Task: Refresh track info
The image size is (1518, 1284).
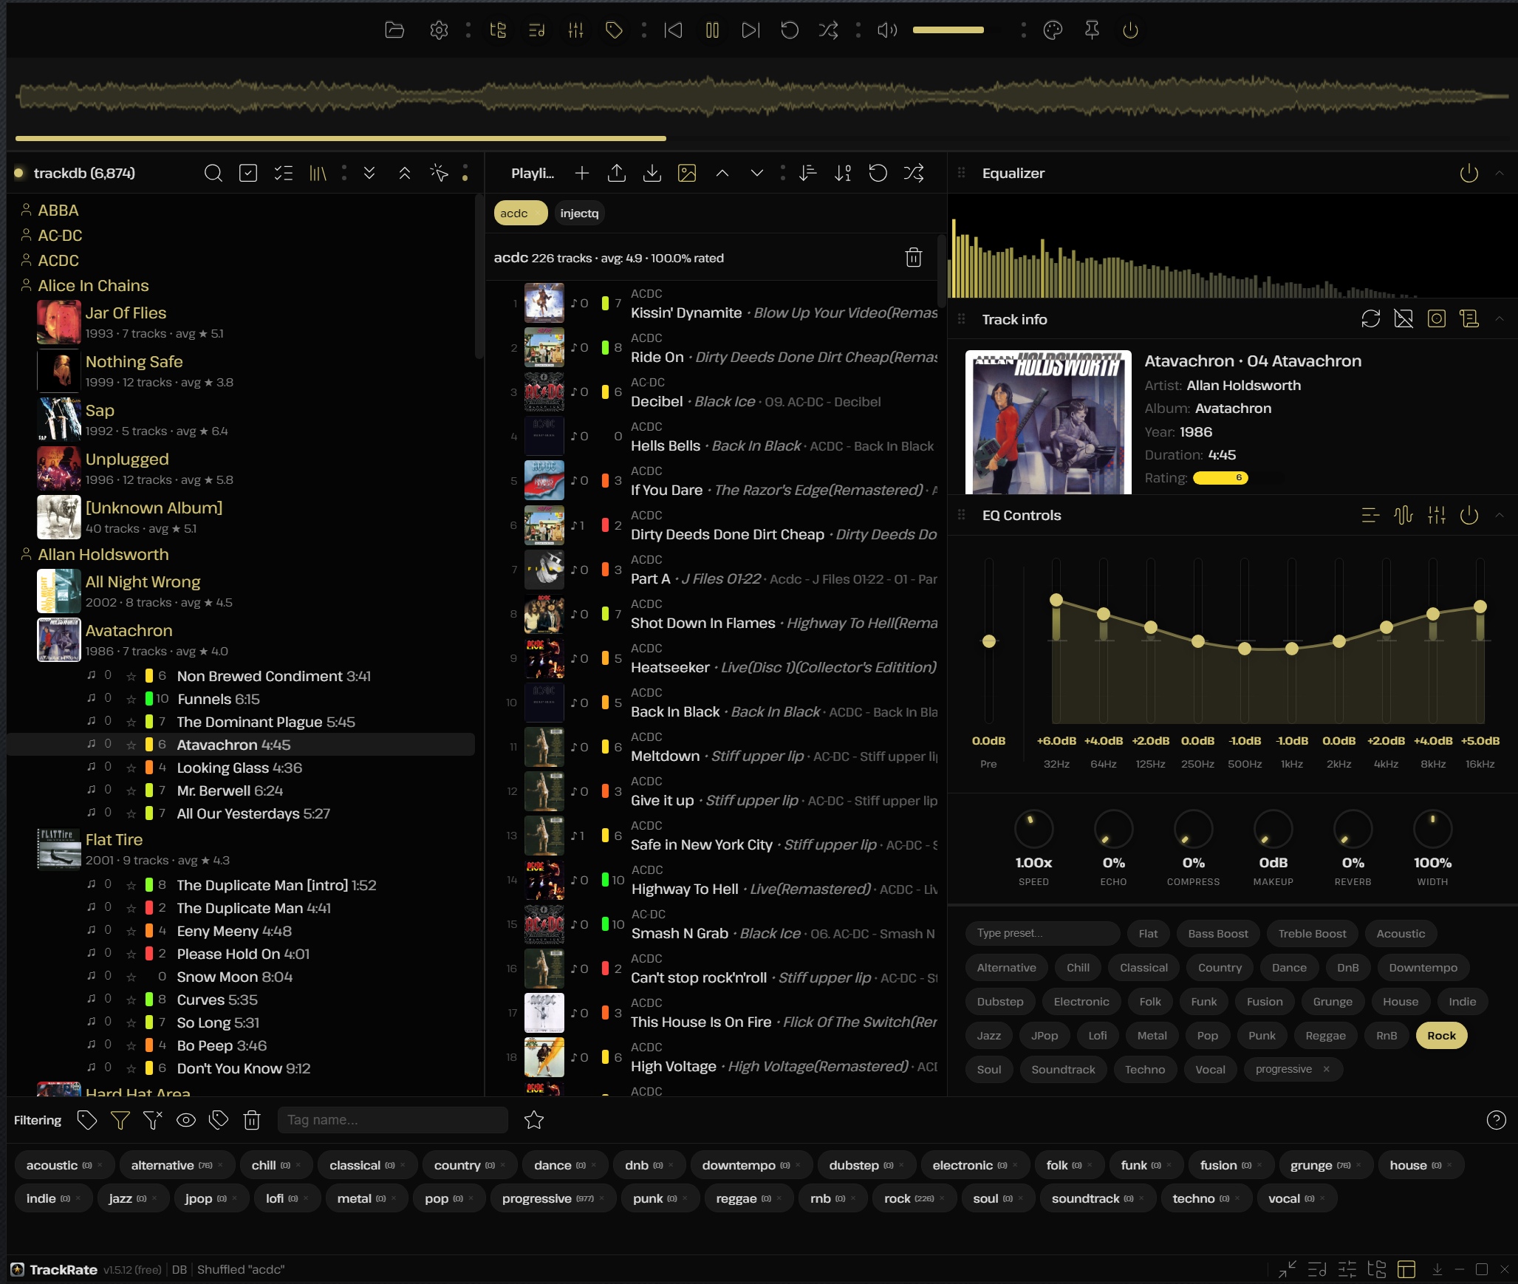Action: (1371, 318)
